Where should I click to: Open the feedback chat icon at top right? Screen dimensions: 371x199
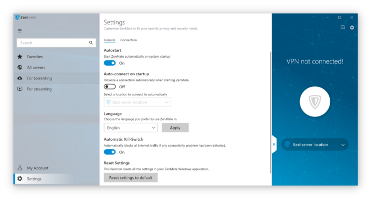tap(342, 28)
